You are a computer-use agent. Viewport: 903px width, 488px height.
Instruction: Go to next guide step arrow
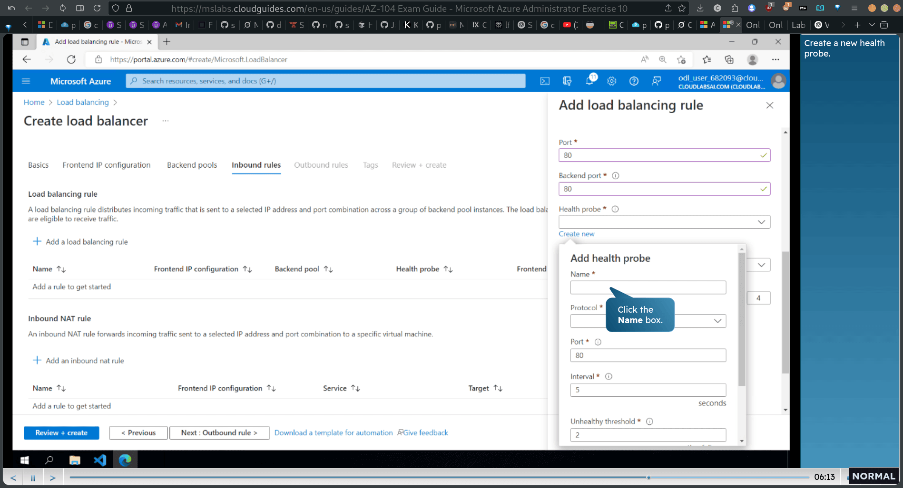point(53,478)
